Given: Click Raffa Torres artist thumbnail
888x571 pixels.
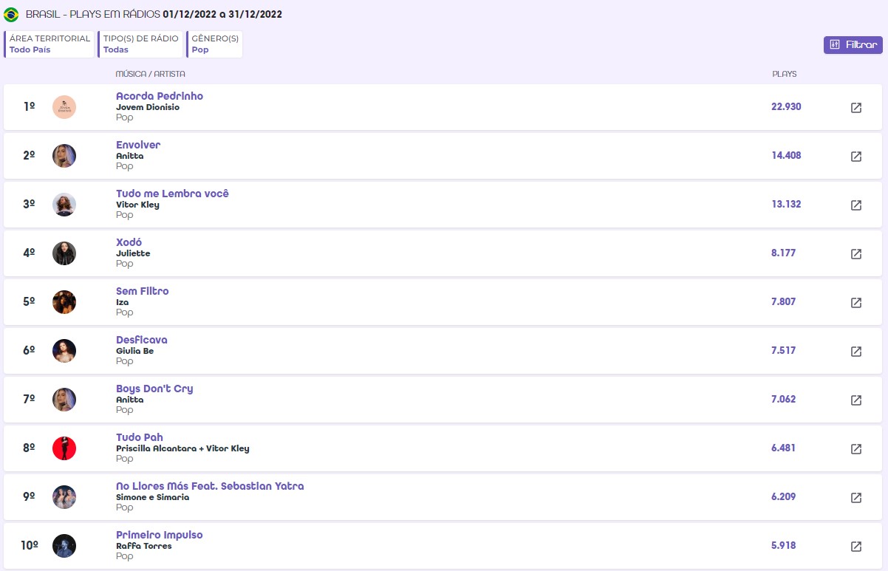Looking at the screenshot, I should click(x=64, y=546).
